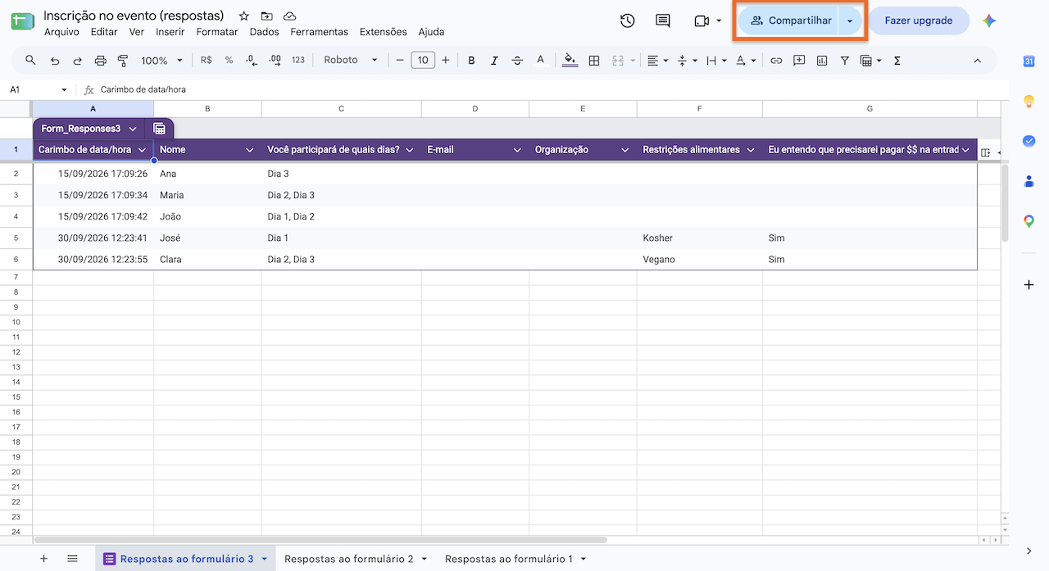Redo the last action
This screenshot has width=1049, height=571.
pyautogui.click(x=78, y=60)
